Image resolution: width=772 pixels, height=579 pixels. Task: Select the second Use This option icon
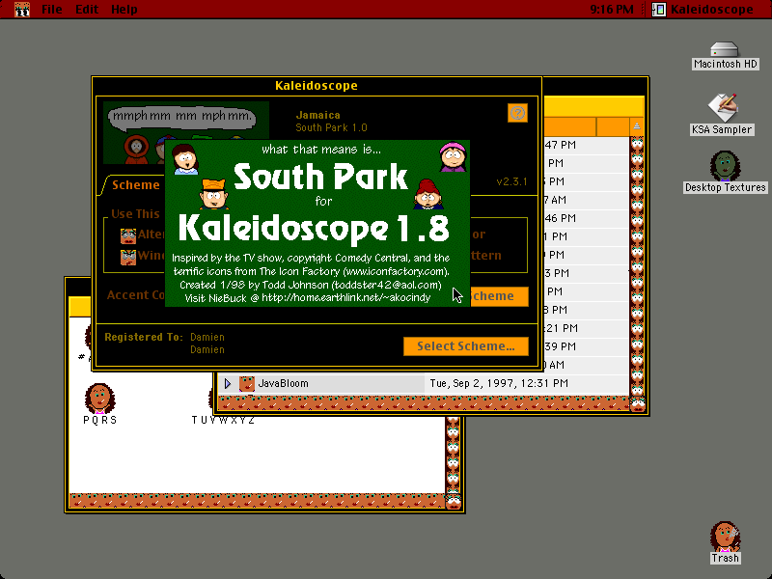128,257
